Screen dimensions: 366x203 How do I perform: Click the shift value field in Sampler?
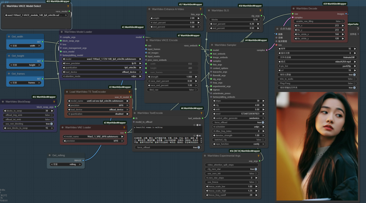click(239, 110)
